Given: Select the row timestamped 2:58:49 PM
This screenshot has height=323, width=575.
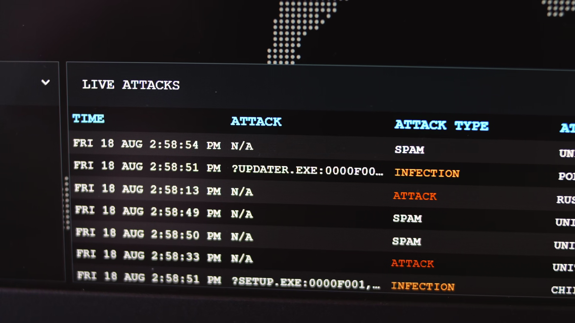Looking at the screenshot, I should [x=148, y=212].
